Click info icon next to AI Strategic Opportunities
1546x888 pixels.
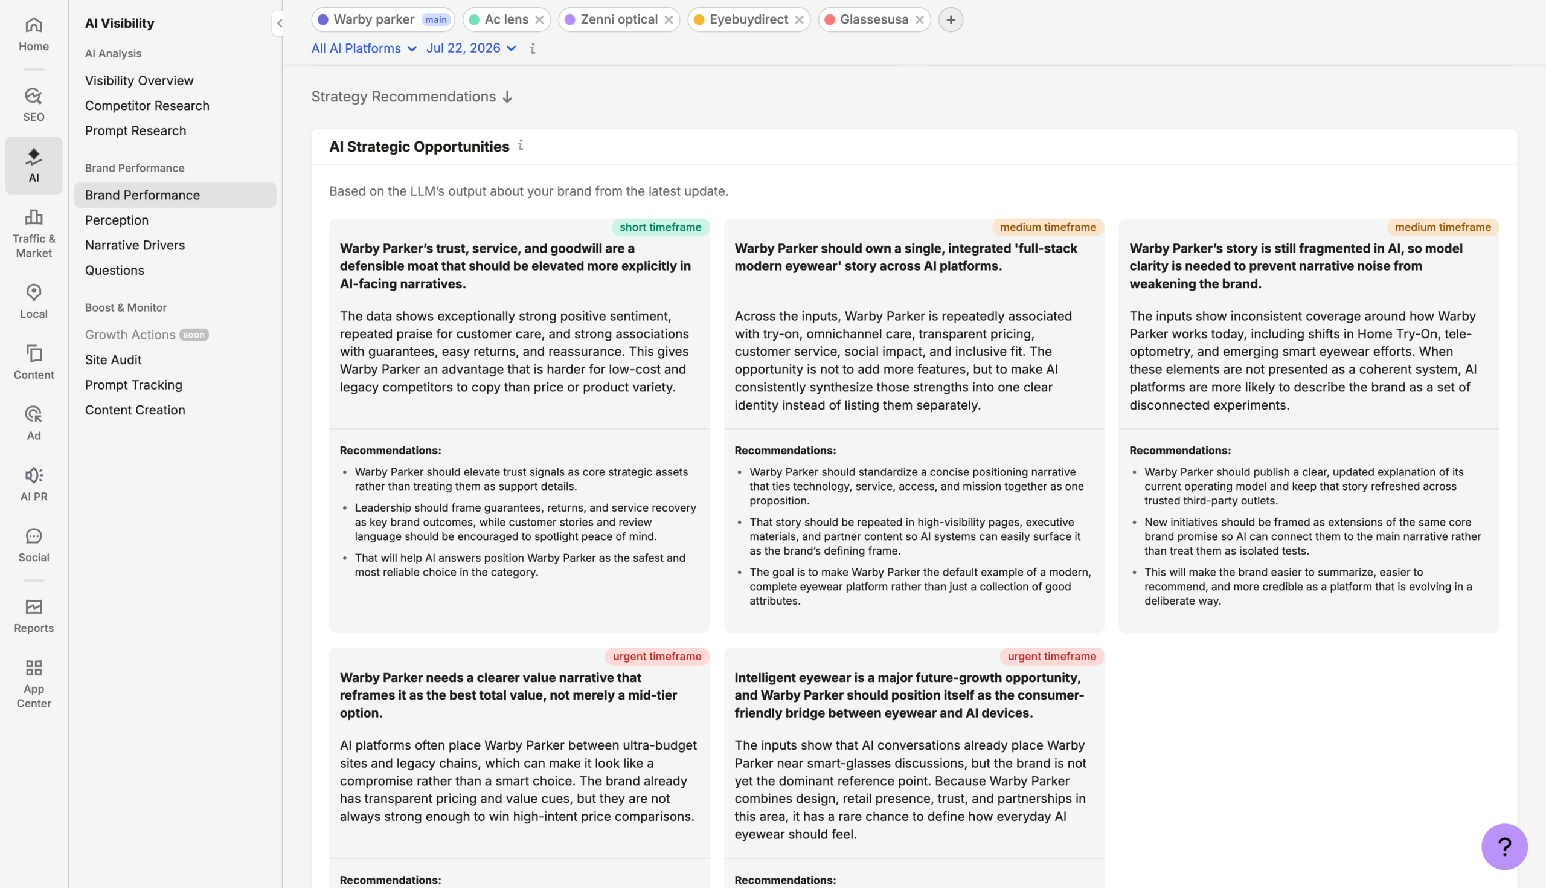tap(521, 145)
